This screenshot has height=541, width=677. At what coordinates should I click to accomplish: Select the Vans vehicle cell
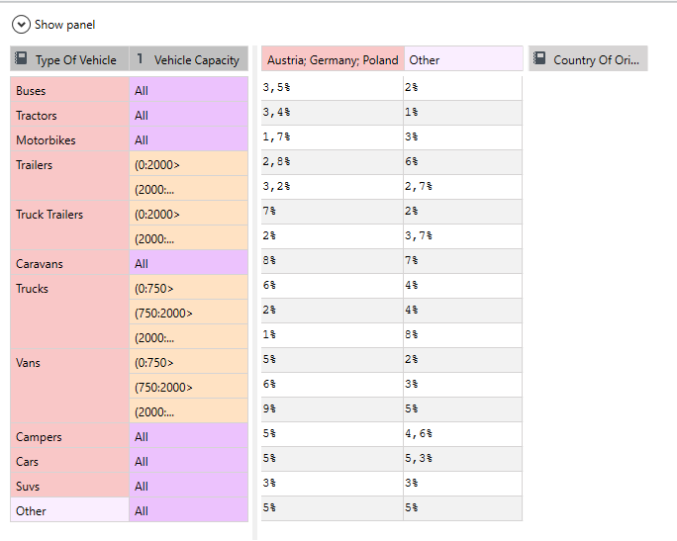coord(70,386)
